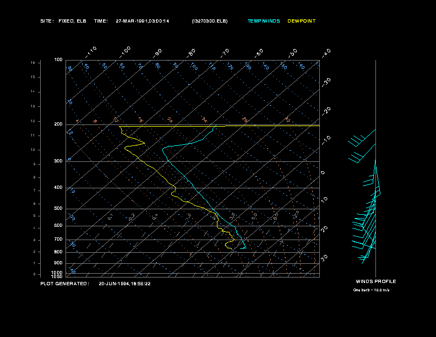Click the 600 pressure level label

[58, 226]
